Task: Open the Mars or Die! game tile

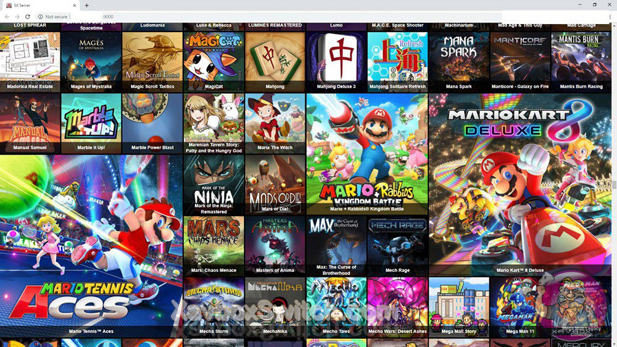Action: [275, 184]
